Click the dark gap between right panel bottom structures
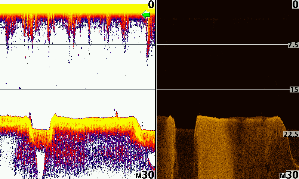The width and height of the screenshot is (299, 179). click(185, 149)
